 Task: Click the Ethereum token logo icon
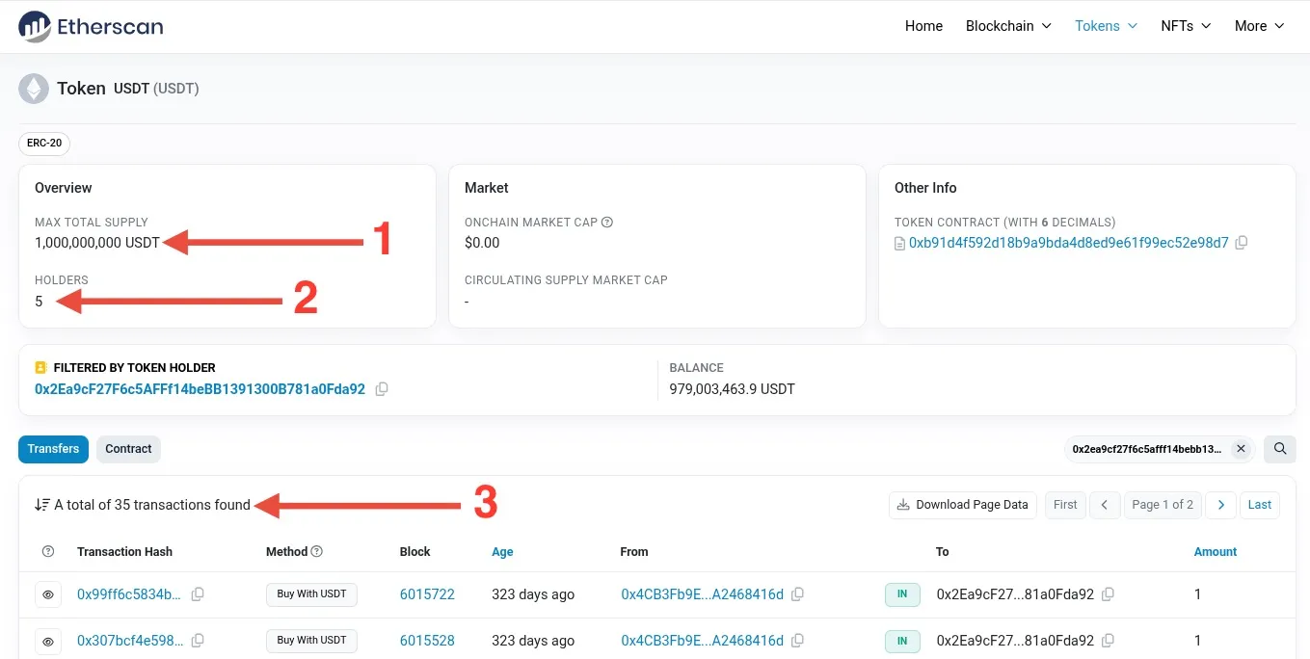click(34, 89)
